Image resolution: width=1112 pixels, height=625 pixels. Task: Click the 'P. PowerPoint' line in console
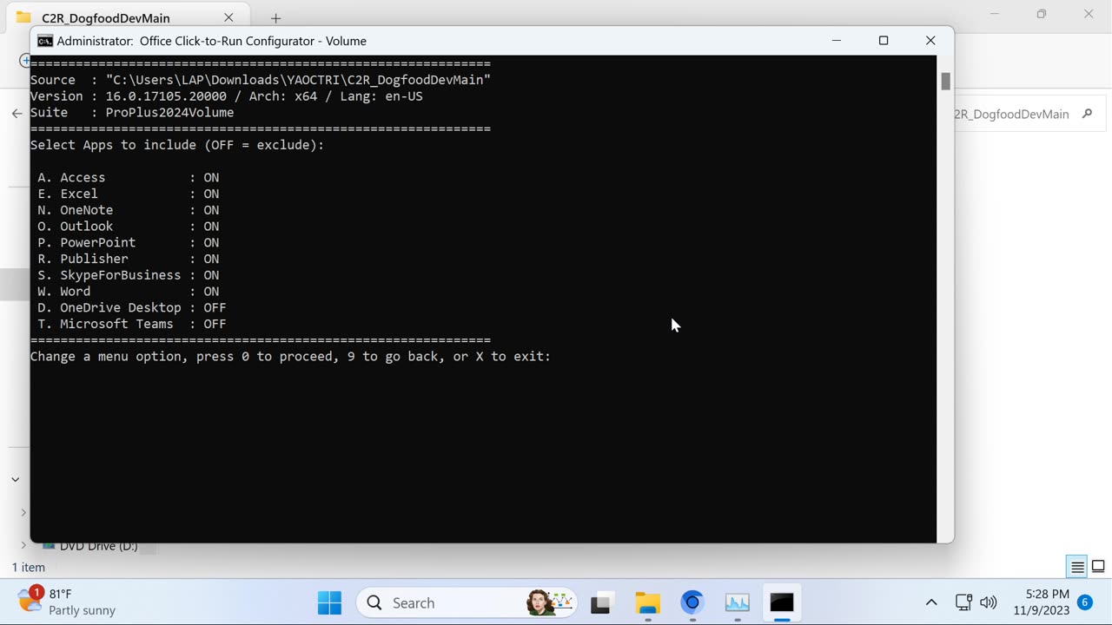129,242
